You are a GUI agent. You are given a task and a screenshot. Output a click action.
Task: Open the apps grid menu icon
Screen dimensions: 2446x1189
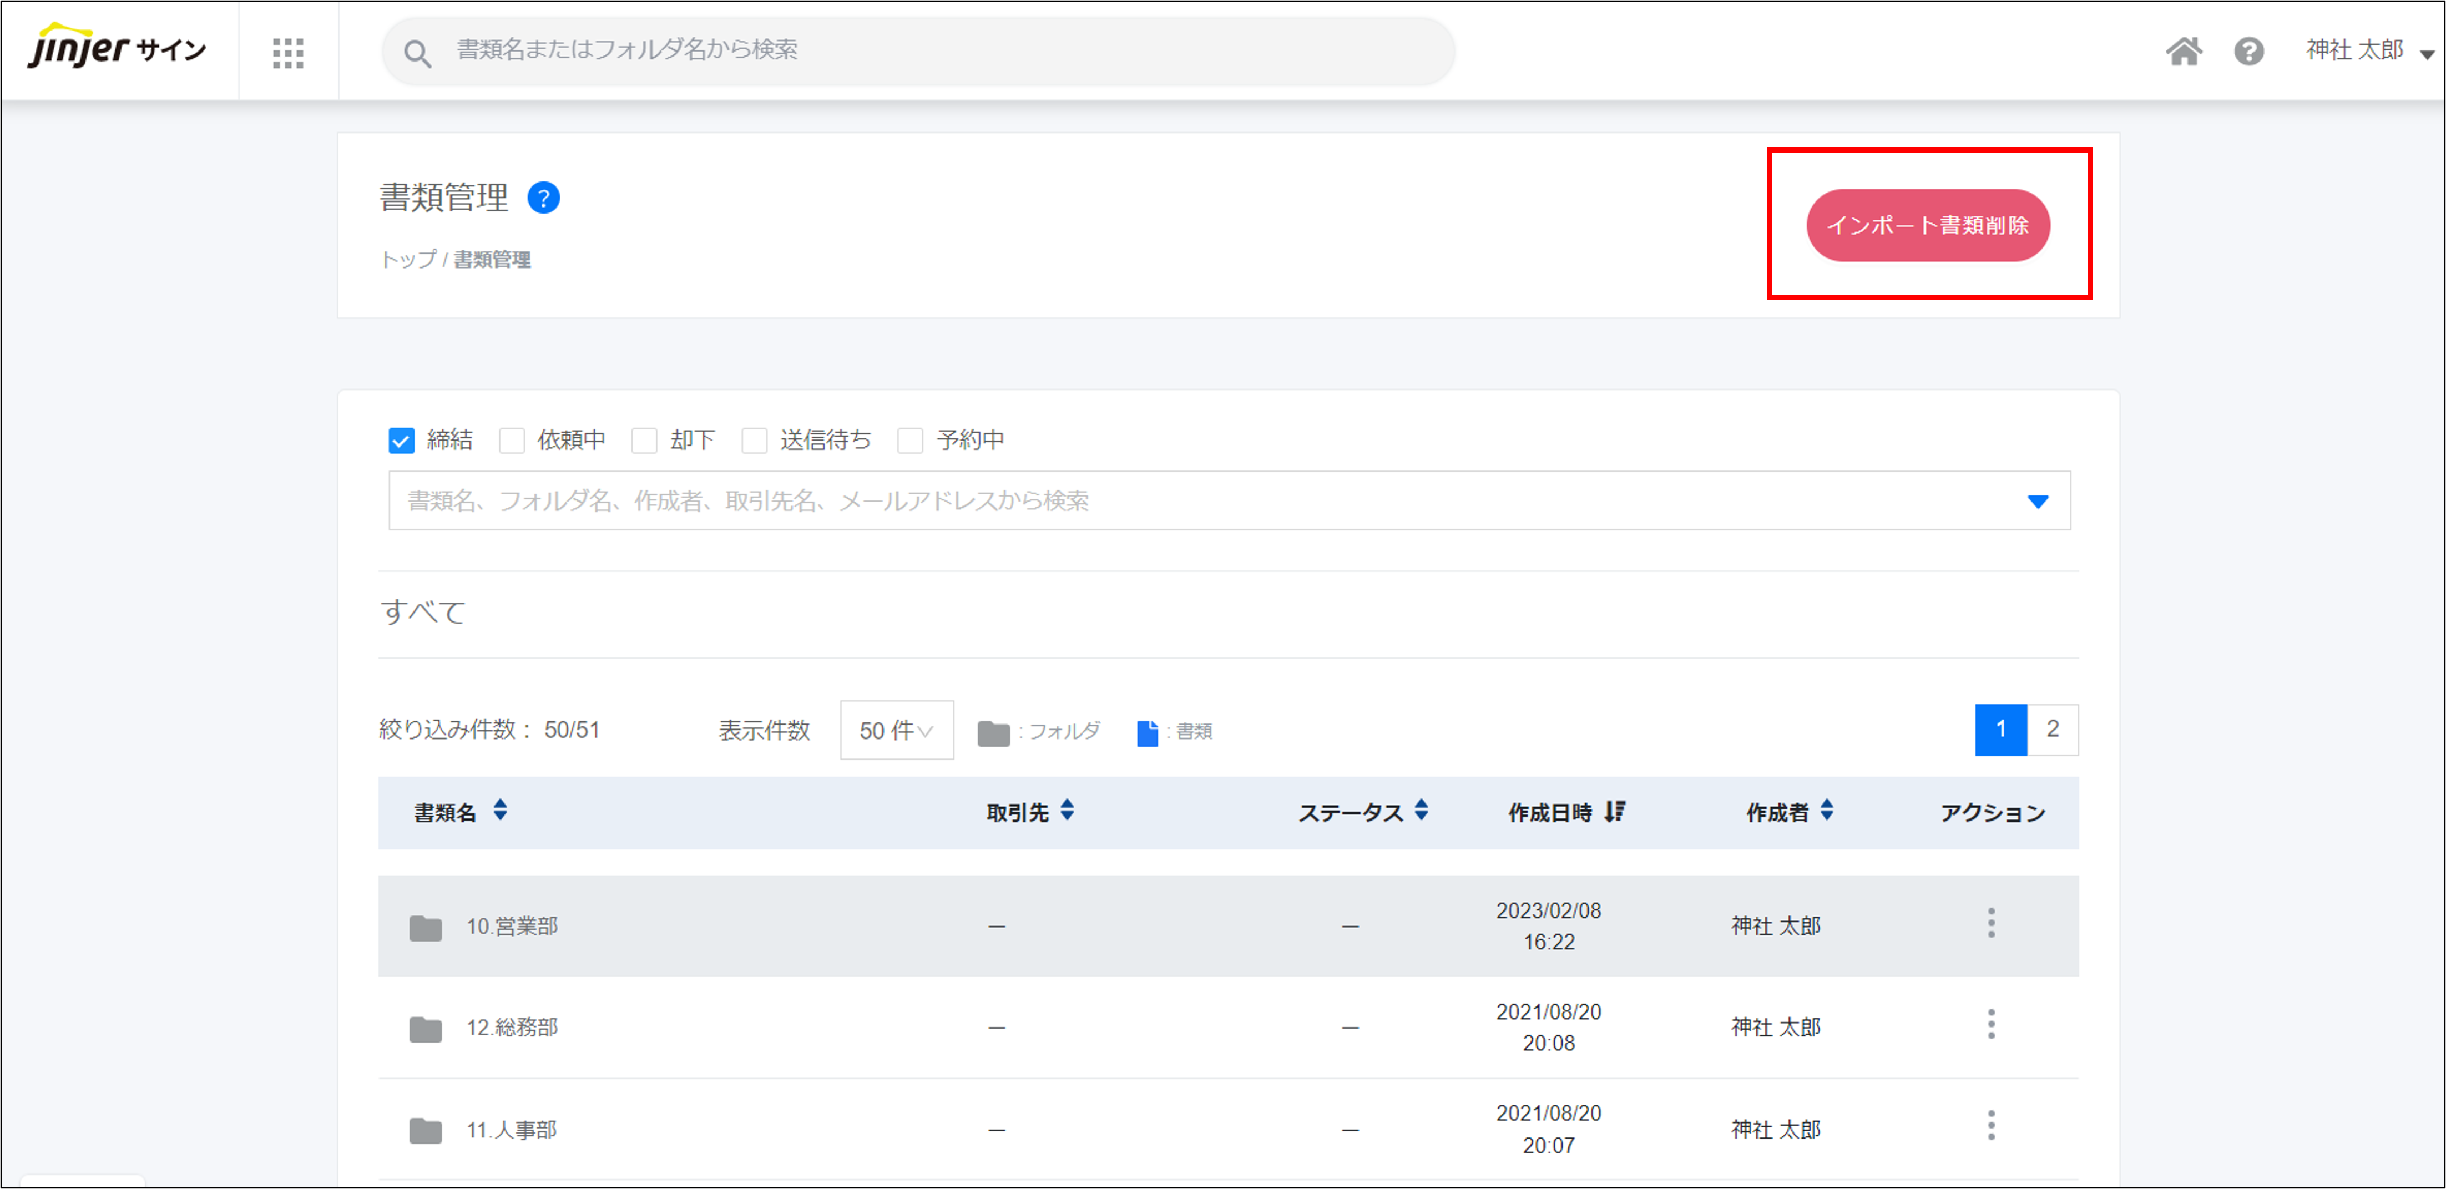(287, 52)
